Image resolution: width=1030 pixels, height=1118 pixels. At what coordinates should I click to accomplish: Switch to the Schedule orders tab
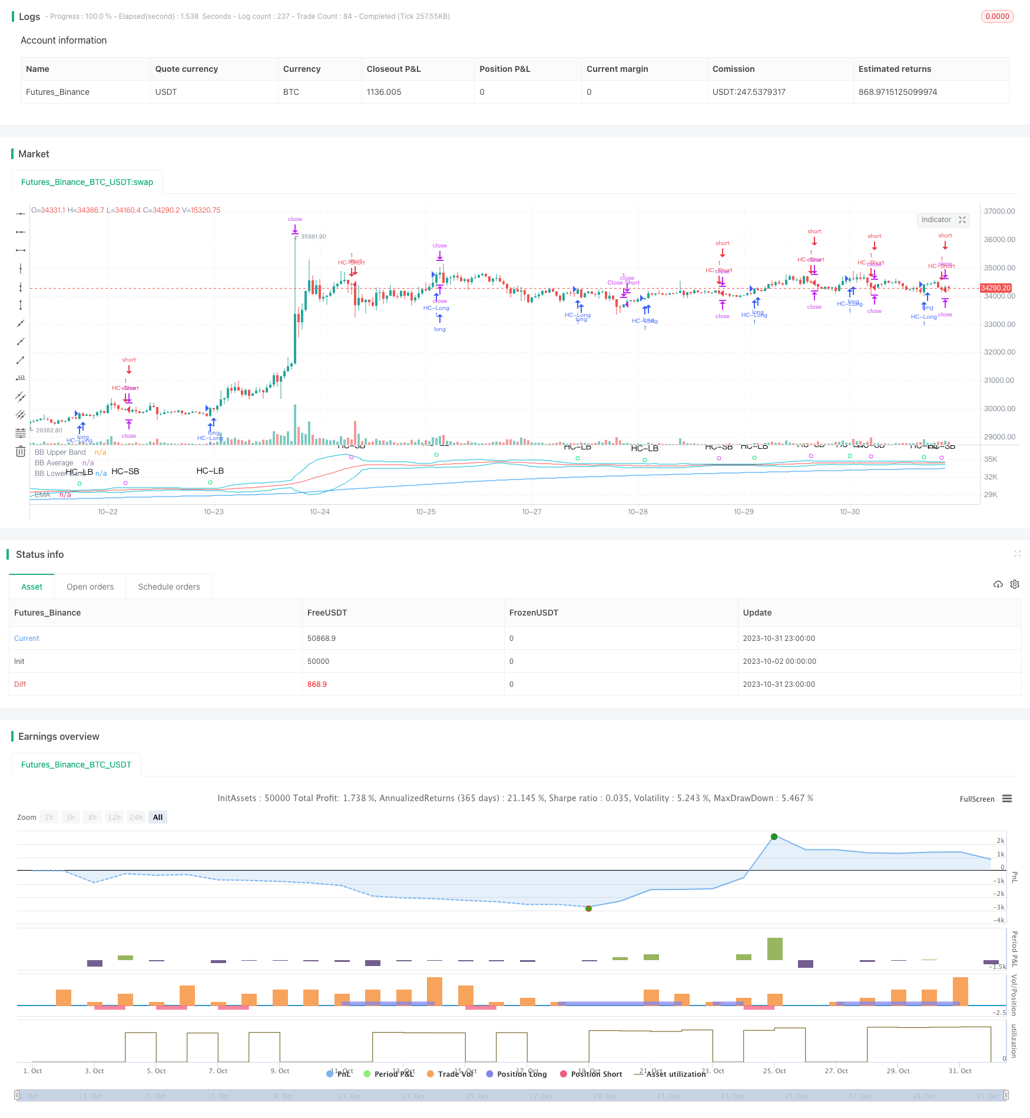169,587
